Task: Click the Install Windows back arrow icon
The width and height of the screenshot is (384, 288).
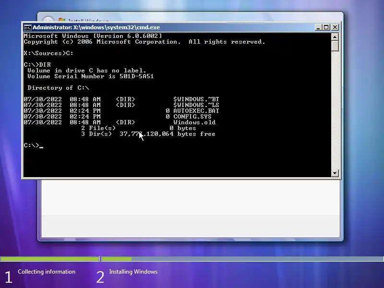Action: pyautogui.click(x=48, y=20)
